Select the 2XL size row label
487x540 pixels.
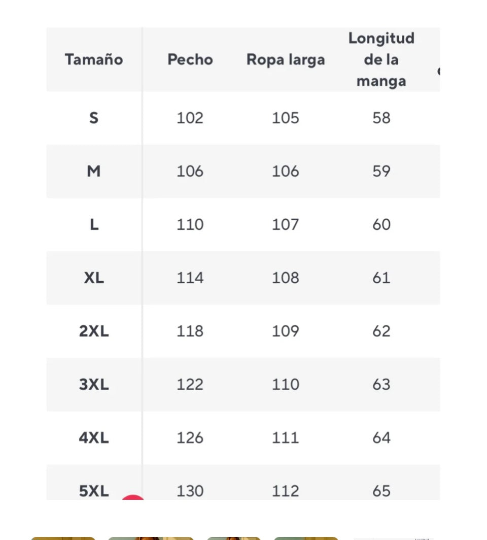coord(94,331)
